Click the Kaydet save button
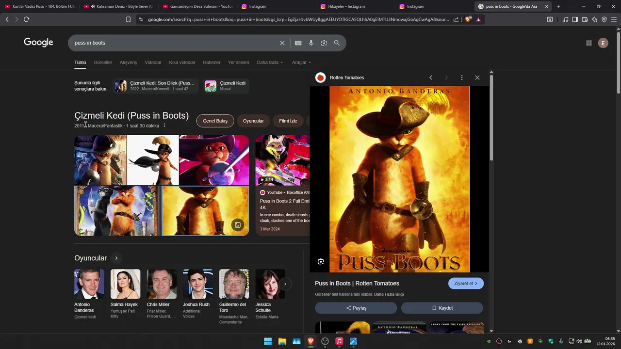The image size is (621, 349). (x=442, y=308)
